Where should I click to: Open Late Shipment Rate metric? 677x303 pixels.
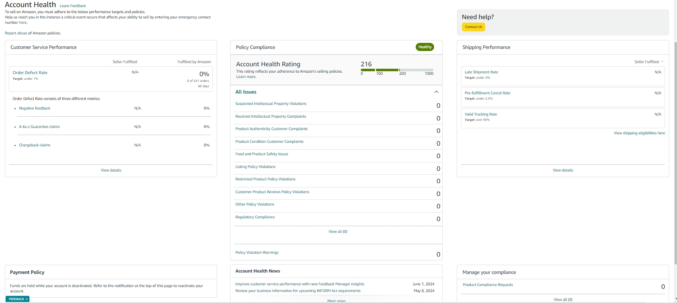(x=481, y=72)
